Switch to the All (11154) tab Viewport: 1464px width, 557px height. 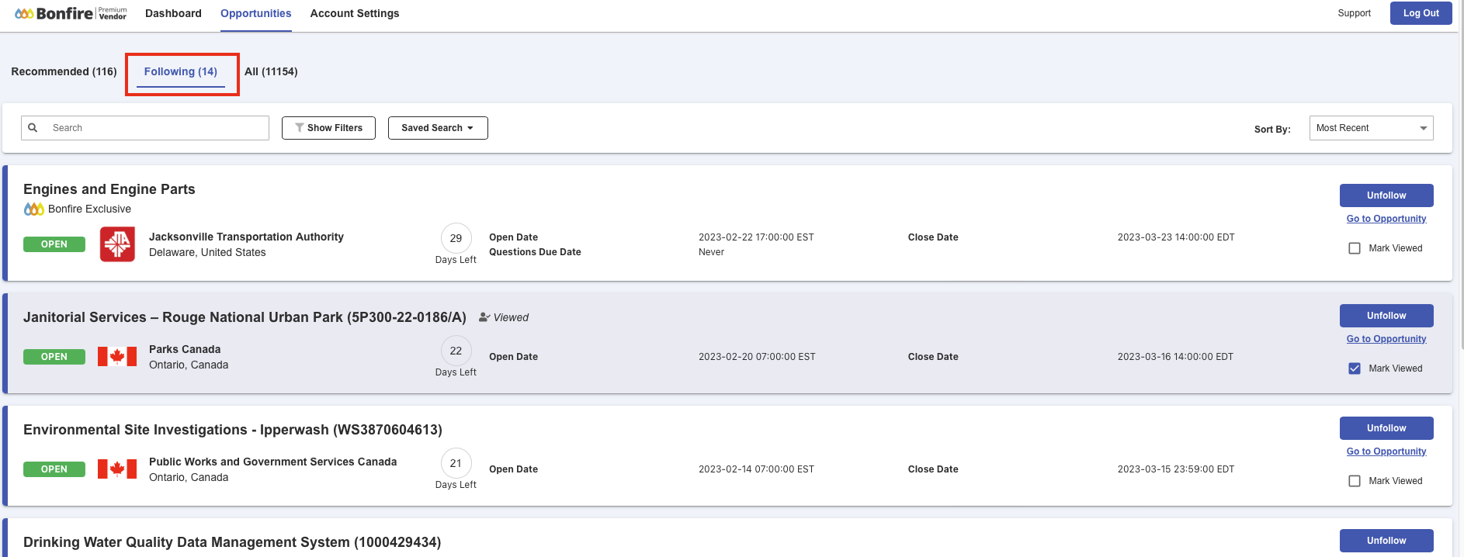pyautogui.click(x=271, y=71)
